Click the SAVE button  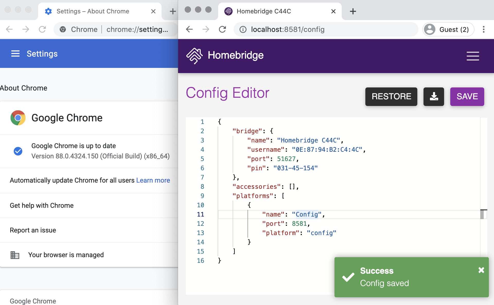pyautogui.click(x=467, y=96)
